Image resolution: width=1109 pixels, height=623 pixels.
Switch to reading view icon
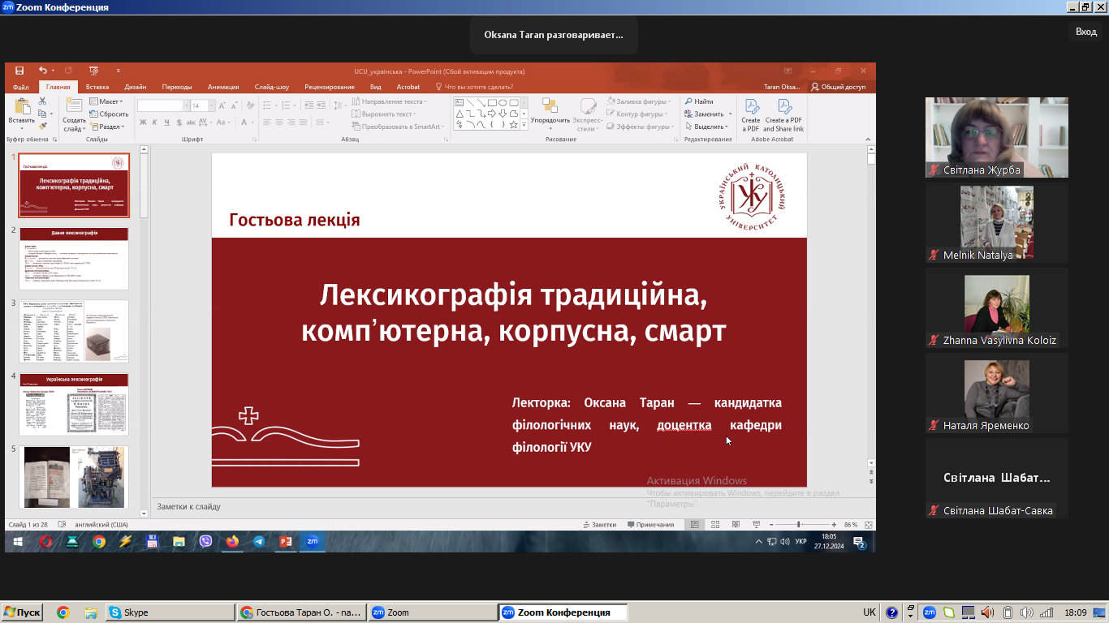click(736, 525)
